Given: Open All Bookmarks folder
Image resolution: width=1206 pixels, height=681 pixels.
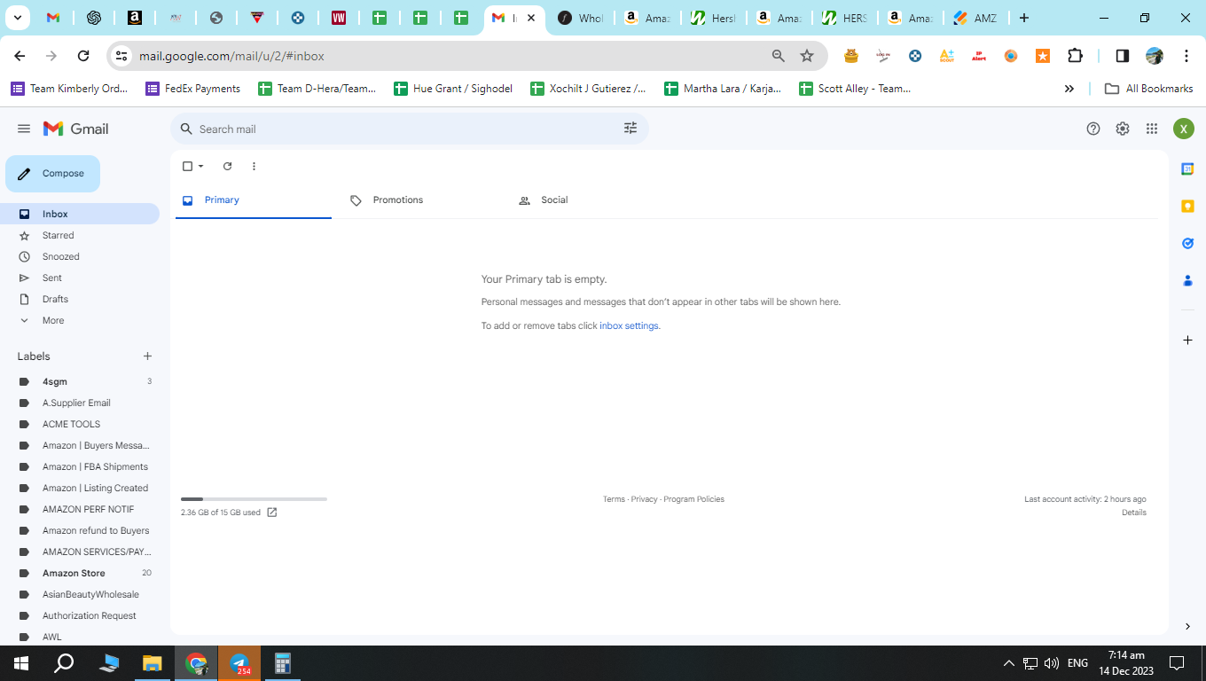Looking at the screenshot, I should 1148,89.
